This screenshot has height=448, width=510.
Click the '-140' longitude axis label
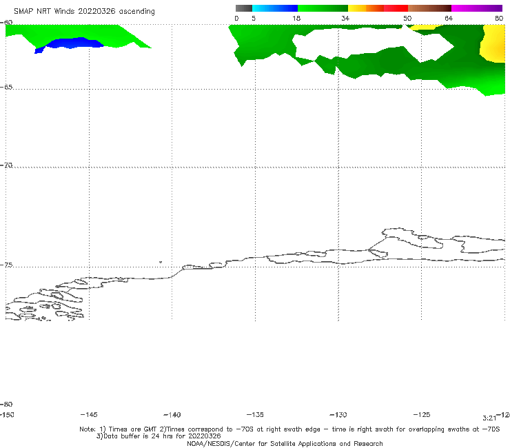(x=172, y=415)
